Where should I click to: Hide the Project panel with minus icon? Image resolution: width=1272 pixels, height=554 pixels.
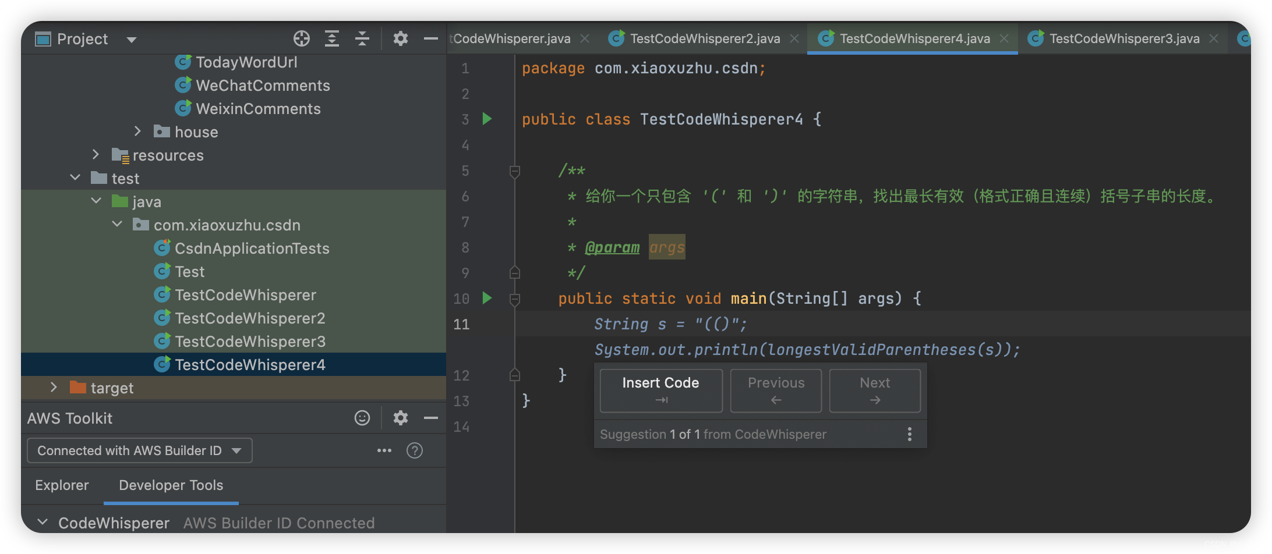click(x=430, y=39)
